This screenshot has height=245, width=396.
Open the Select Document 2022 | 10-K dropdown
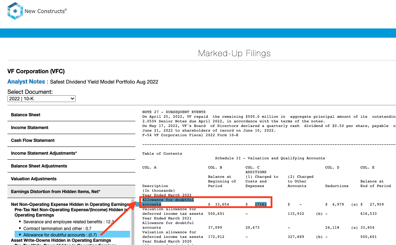[x=42, y=98]
